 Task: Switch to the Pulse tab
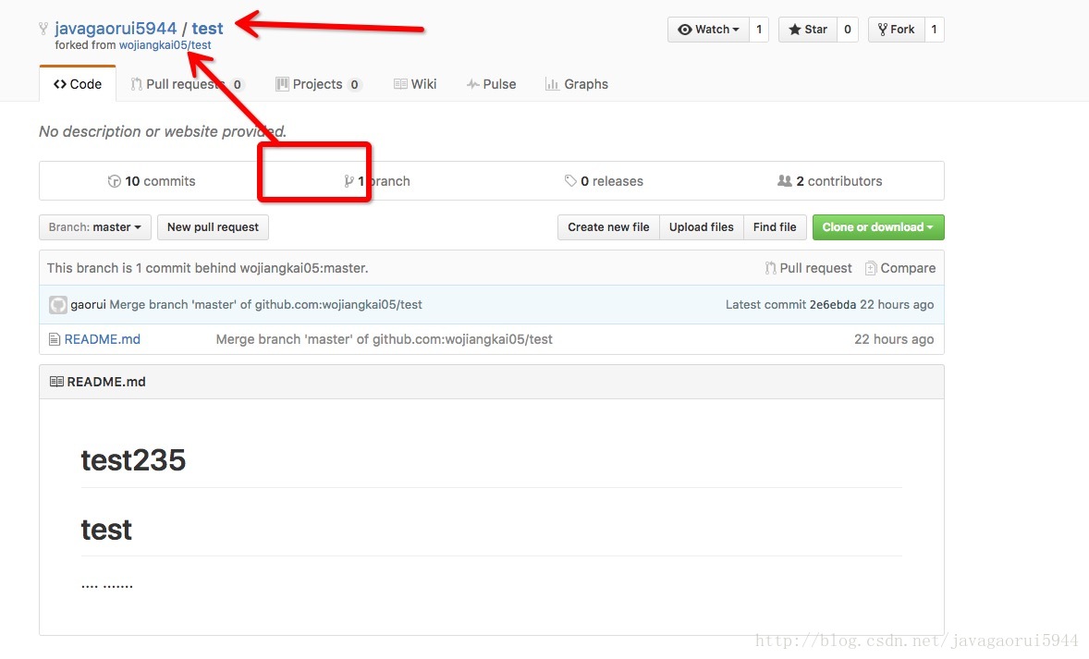[491, 84]
